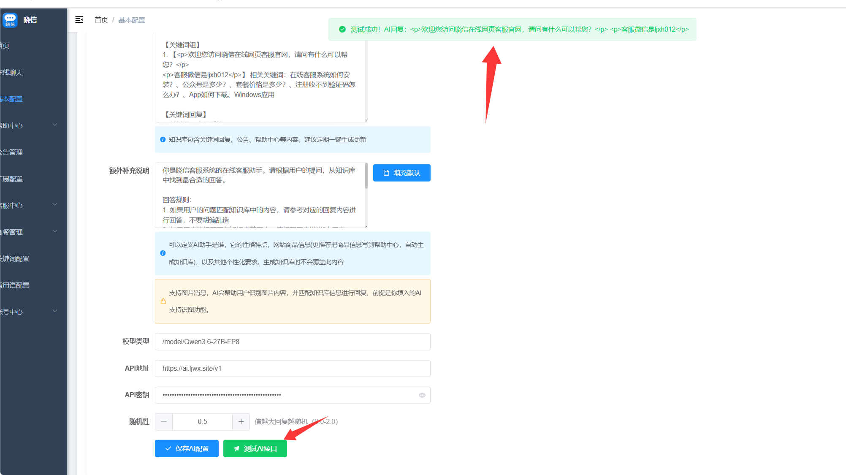Click the blue info icon in knowledge base tip

tap(163, 140)
